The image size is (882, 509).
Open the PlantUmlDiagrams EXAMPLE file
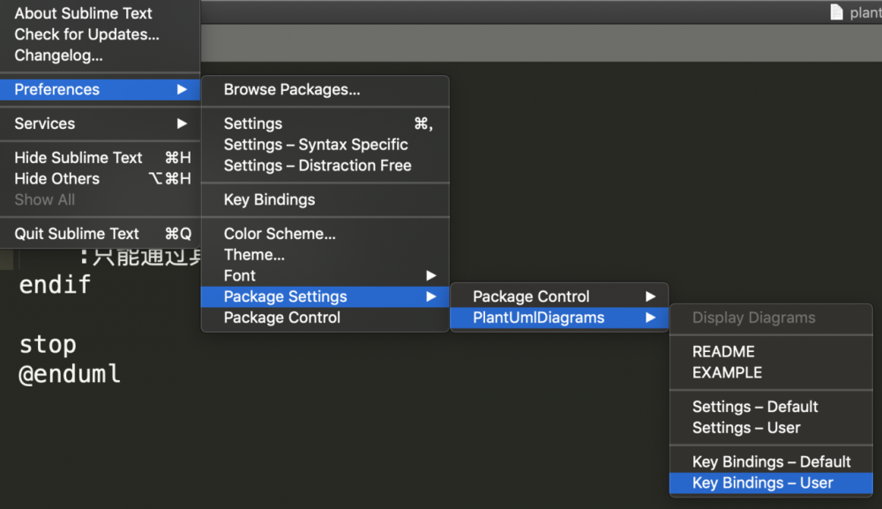727,372
